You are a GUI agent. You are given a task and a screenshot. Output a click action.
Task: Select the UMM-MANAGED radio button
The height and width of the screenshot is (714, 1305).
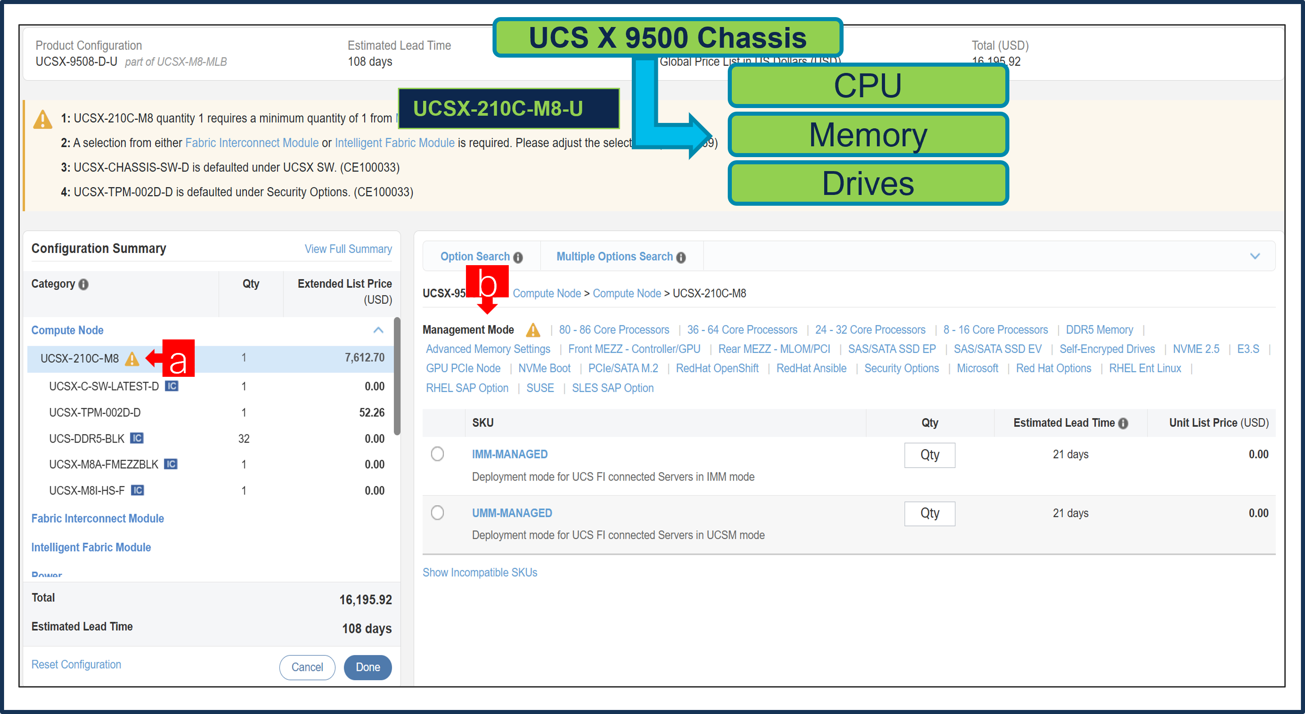437,513
